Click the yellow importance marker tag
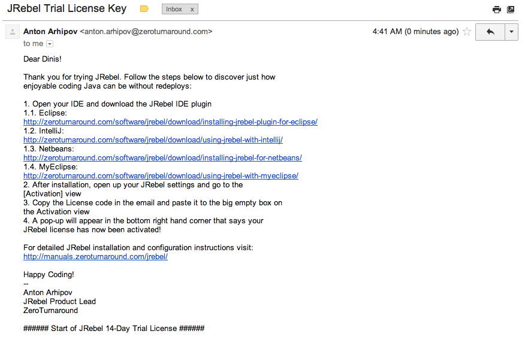525x340 pixels. (144, 9)
